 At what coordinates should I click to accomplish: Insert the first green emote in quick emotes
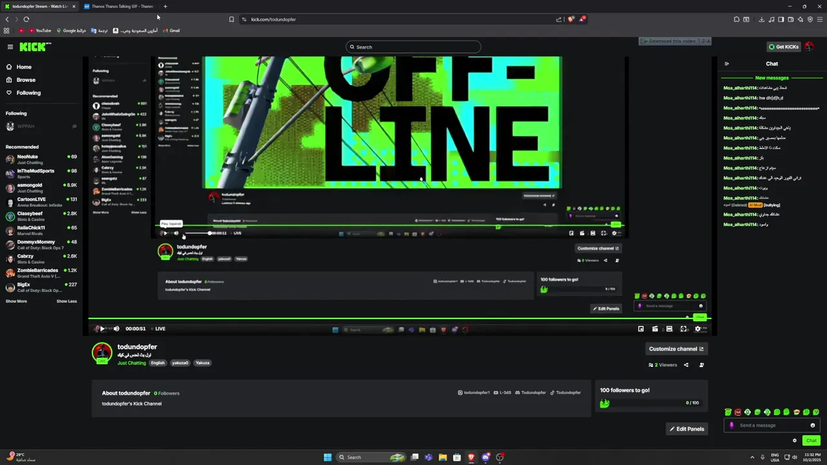coord(728,412)
